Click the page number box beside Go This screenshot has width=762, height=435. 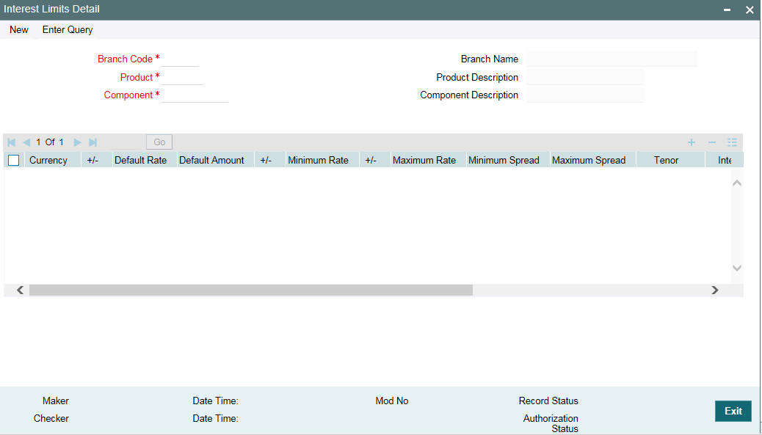tap(127, 142)
